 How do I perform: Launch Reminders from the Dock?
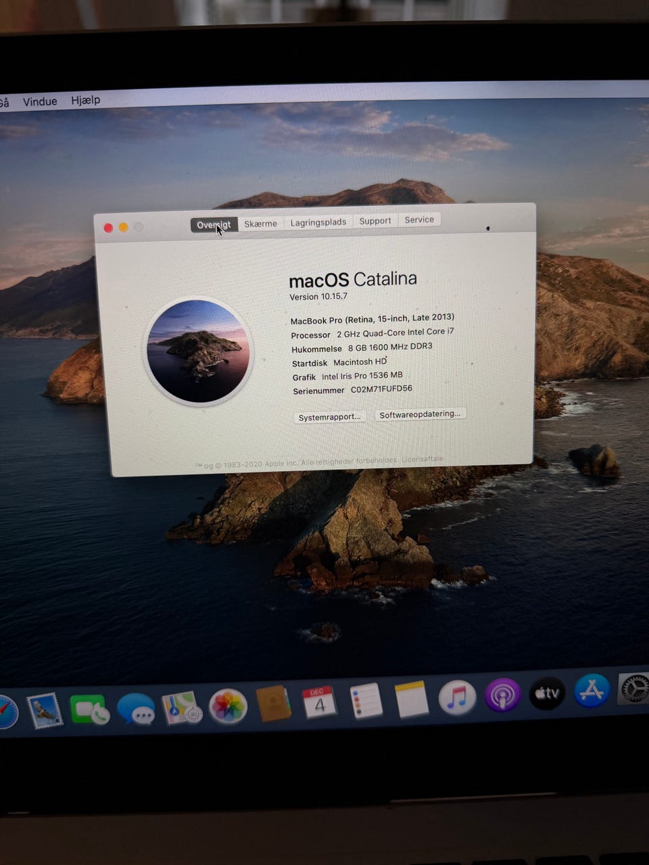point(366,701)
